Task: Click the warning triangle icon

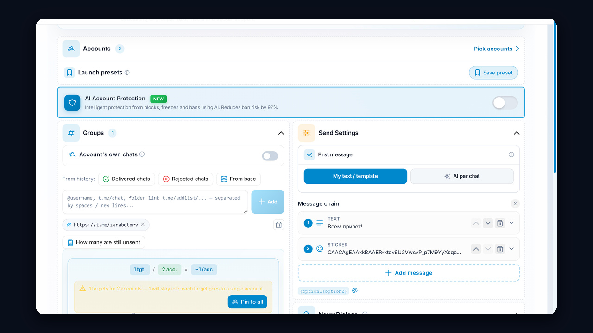Action: click(x=82, y=289)
